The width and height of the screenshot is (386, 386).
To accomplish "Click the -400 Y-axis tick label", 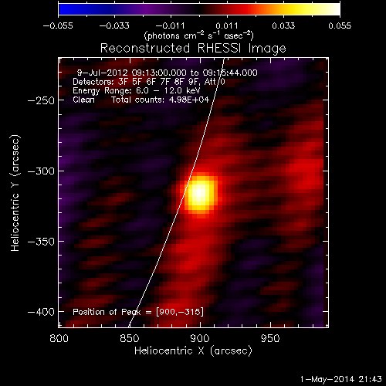I will coord(41,312).
